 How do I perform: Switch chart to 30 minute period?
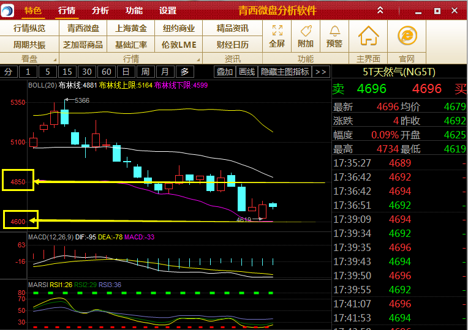pyautogui.click(x=87, y=72)
